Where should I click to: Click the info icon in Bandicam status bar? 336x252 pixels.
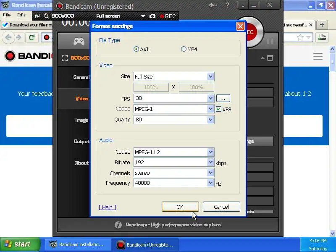[x=118, y=225]
